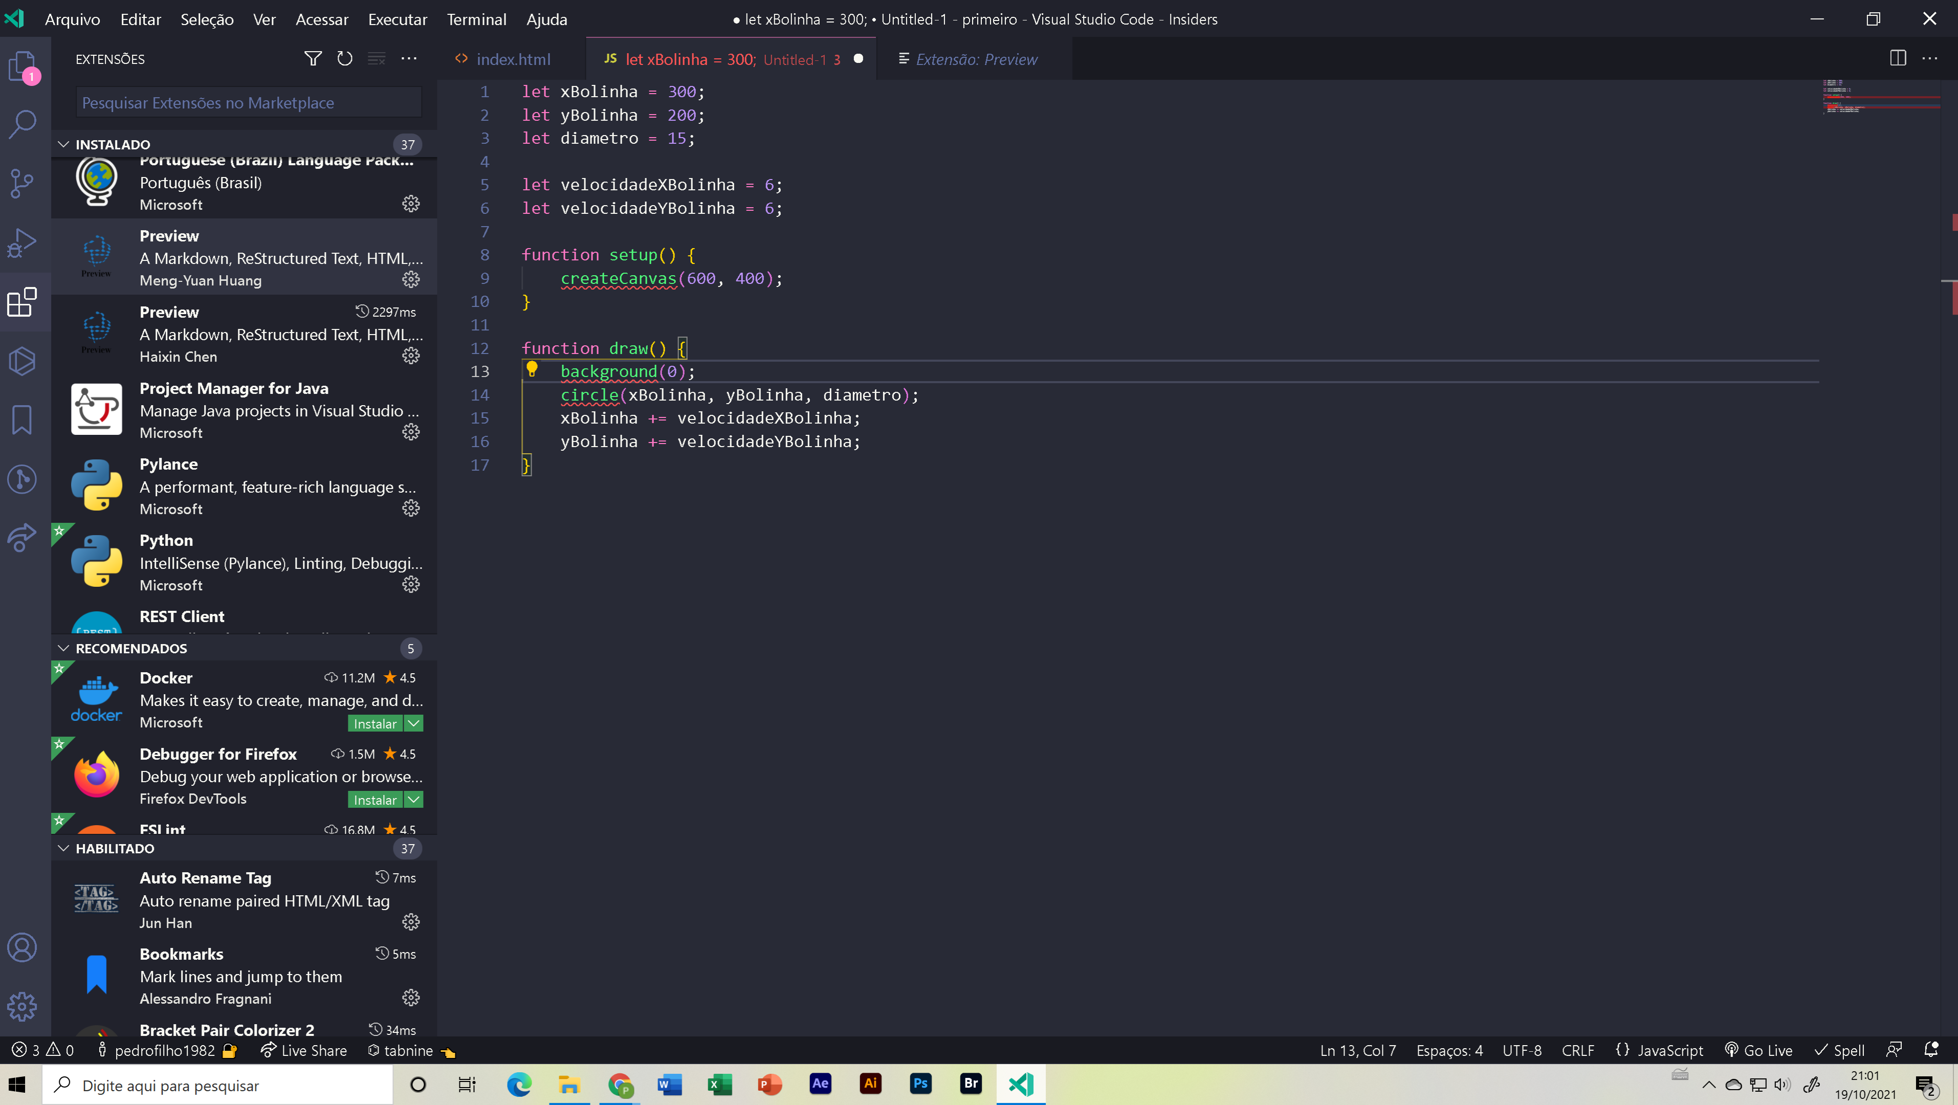Viewport: 1958px width, 1105px height.
Task: Open the Search view icon
Action: click(x=23, y=125)
